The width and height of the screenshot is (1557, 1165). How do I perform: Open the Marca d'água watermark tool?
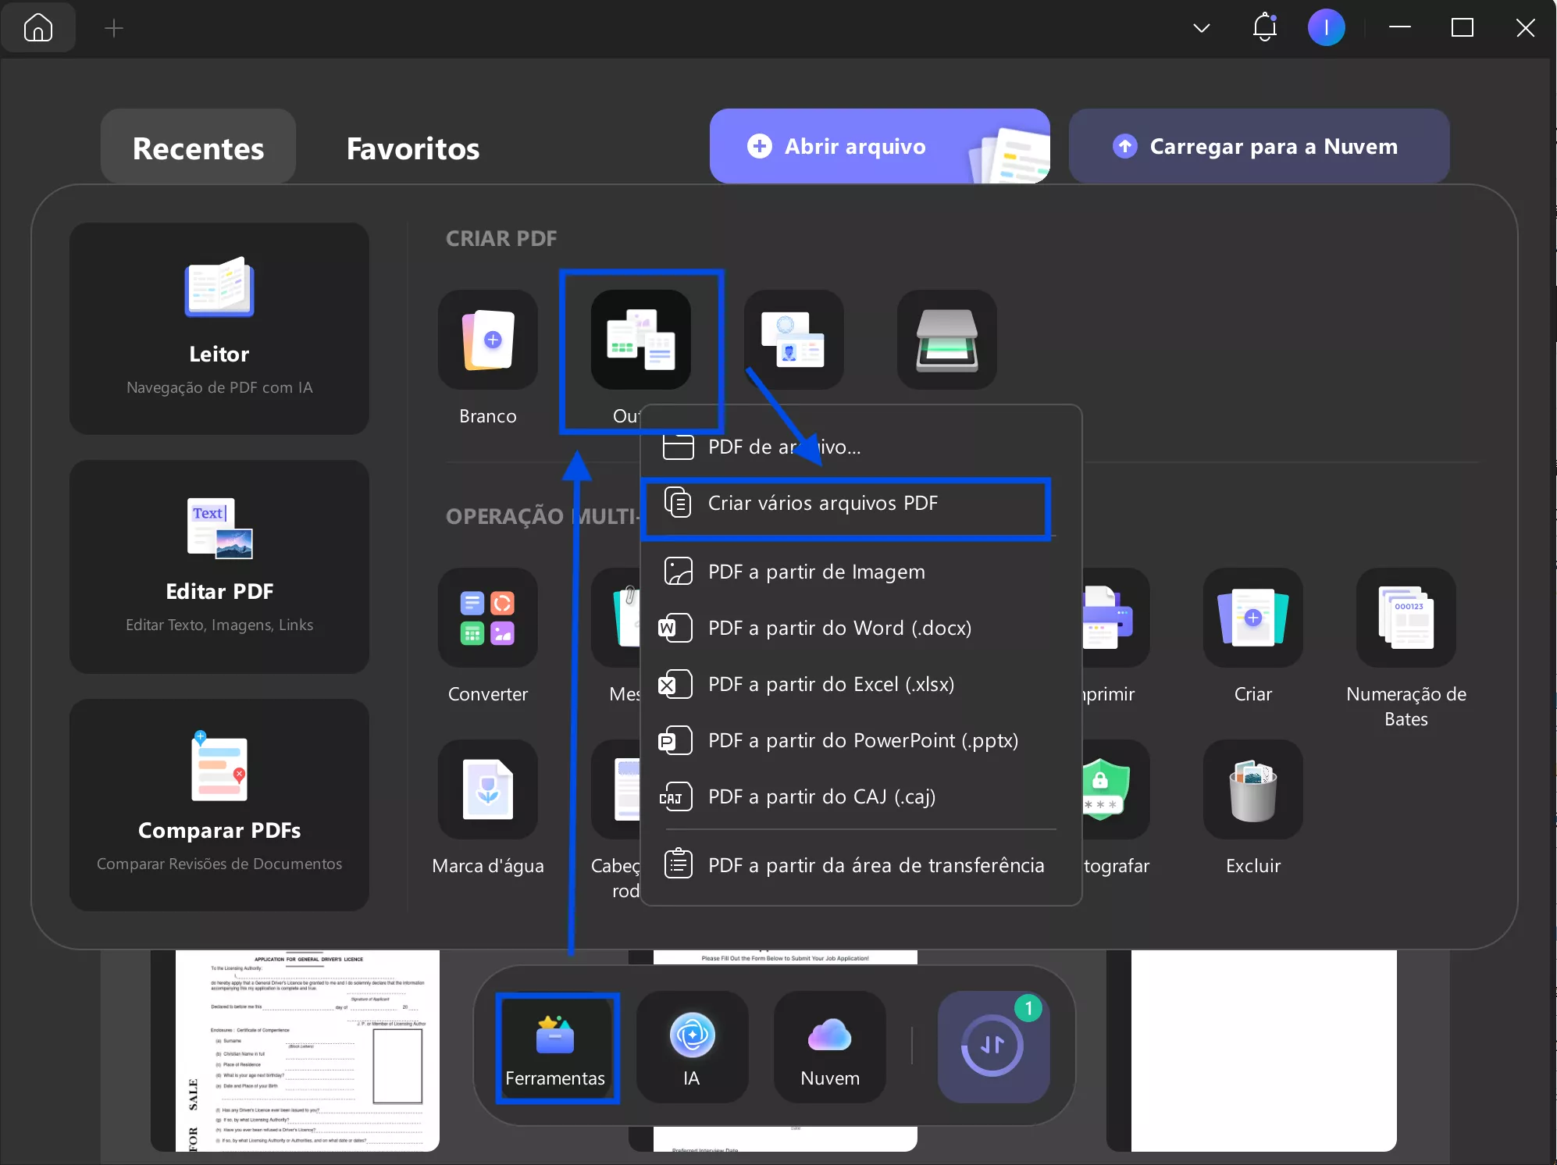(x=487, y=790)
